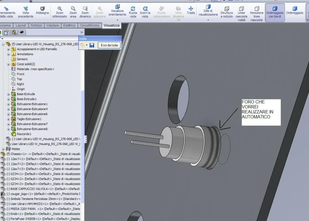This screenshot has height=221, width=309.
Task: Activate the Trasla pan tool
Action: pos(191,10)
